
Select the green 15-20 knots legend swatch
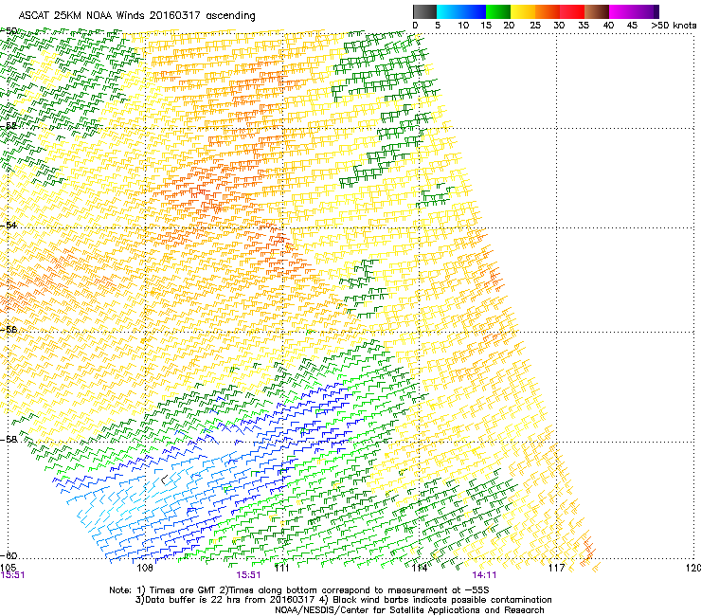(498, 11)
